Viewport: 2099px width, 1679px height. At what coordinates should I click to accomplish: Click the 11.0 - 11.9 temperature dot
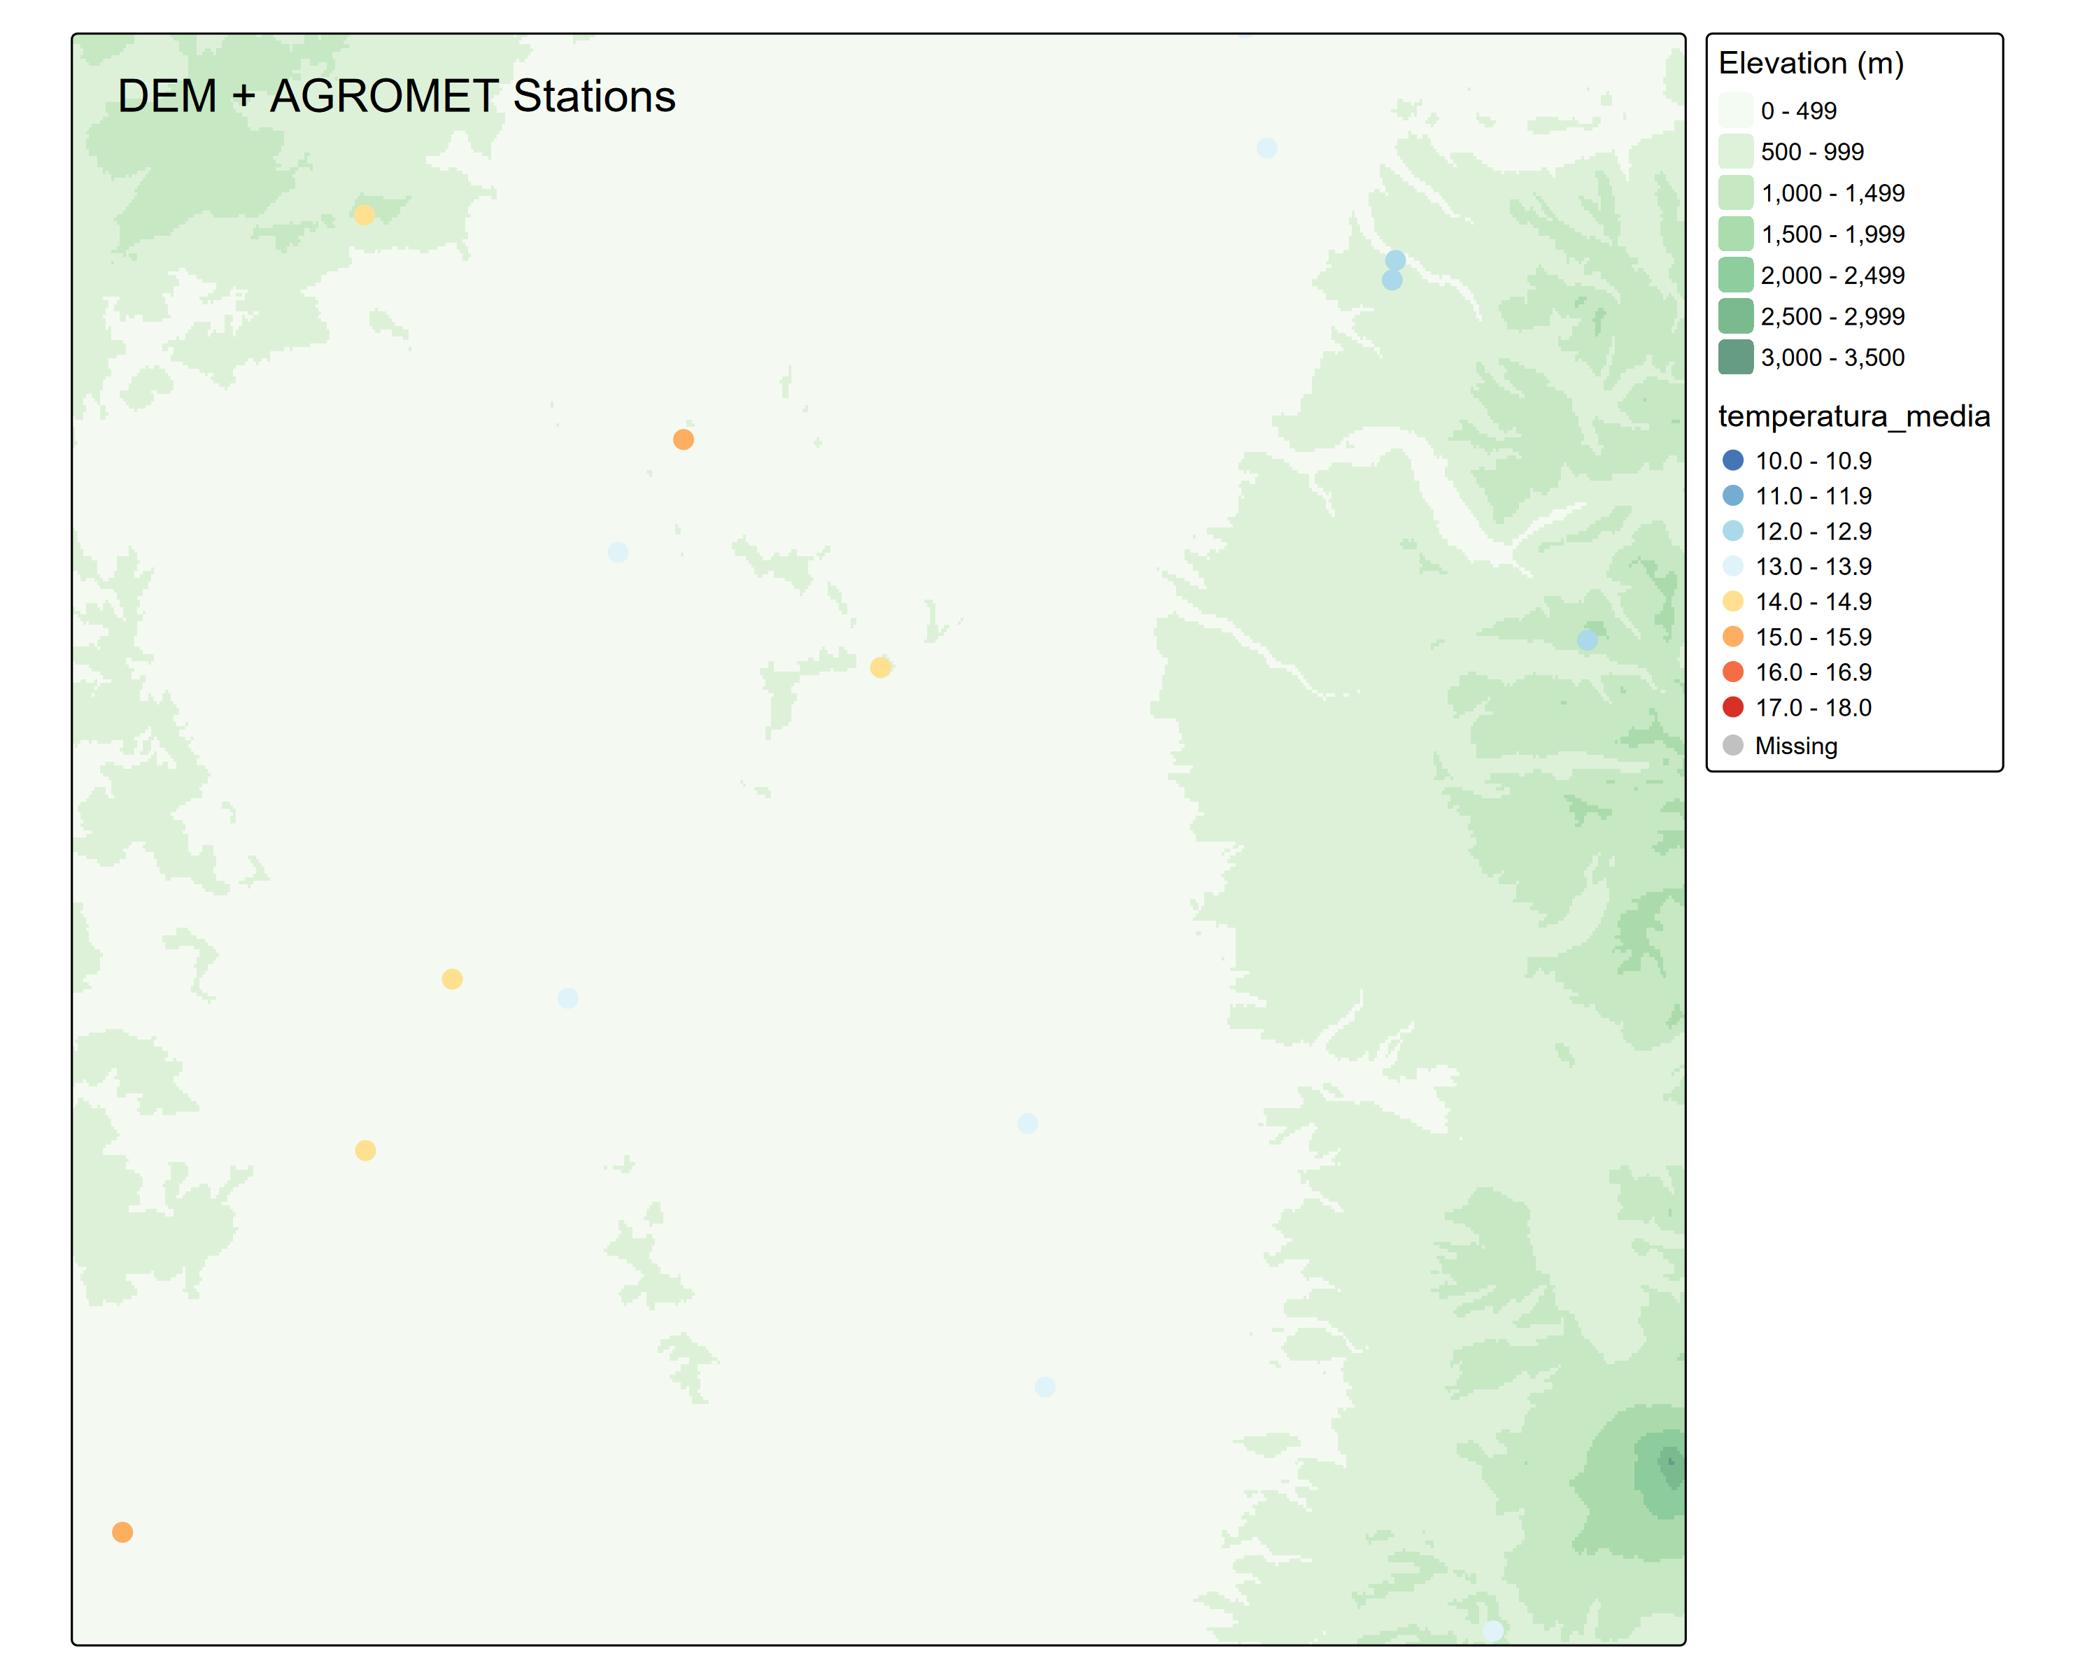tap(1733, 495)
